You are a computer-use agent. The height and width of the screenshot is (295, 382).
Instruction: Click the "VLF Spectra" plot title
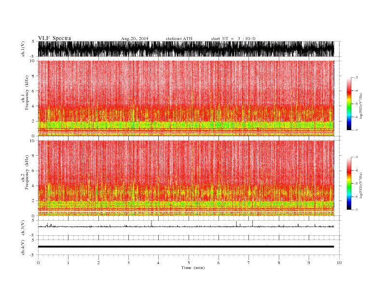coord(55,38)
